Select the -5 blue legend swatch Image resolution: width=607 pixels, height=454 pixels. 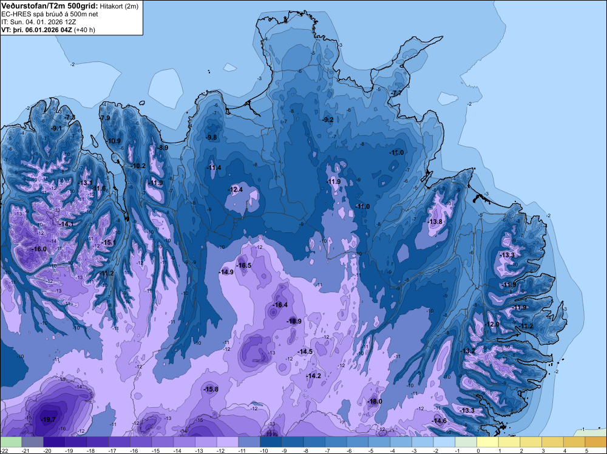(379, 442)
